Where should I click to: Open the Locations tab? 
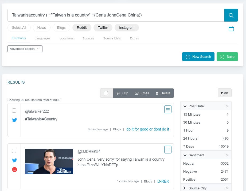click(x=66, y=38)
